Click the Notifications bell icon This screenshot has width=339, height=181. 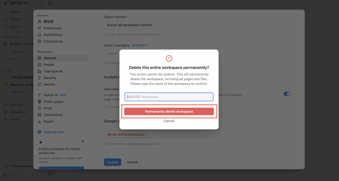point(40,35)
